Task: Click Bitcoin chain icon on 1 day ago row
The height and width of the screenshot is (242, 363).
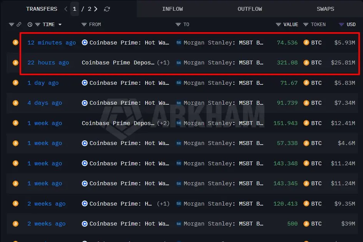Action: [x=15, y=83]
